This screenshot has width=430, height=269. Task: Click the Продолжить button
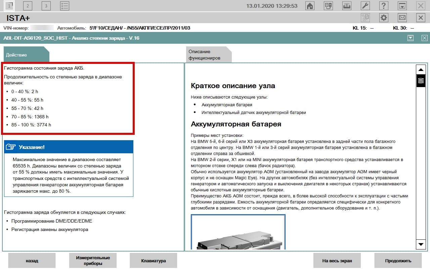[x=398, y=261]
